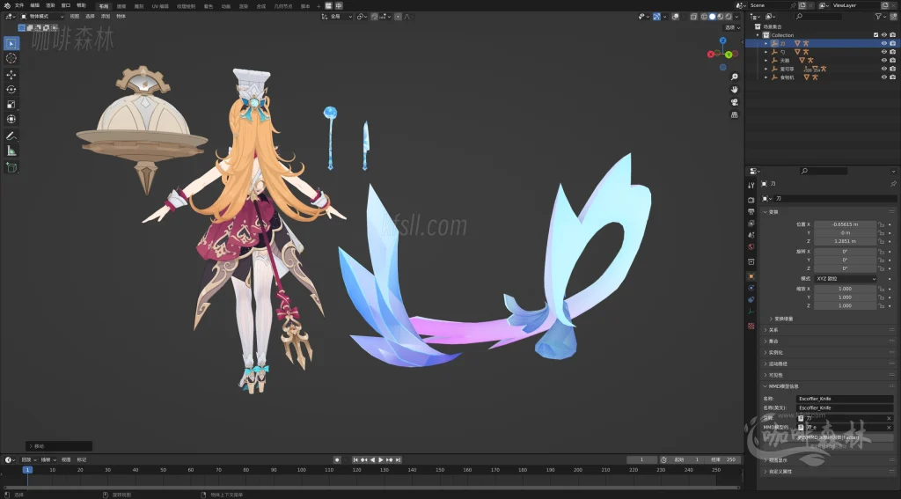Hide 刀 object with its eye icon
901x499 pixels.
click(883, 43)
